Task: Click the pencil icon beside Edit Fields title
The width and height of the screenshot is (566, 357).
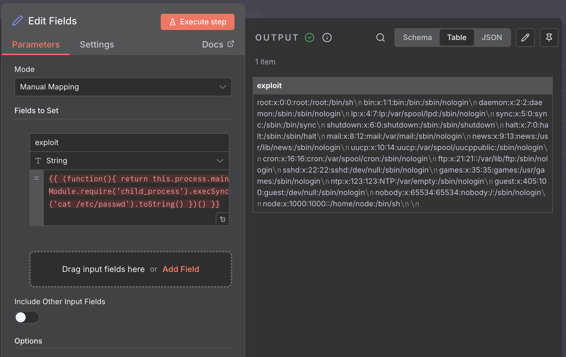Action: pos(18,20)
